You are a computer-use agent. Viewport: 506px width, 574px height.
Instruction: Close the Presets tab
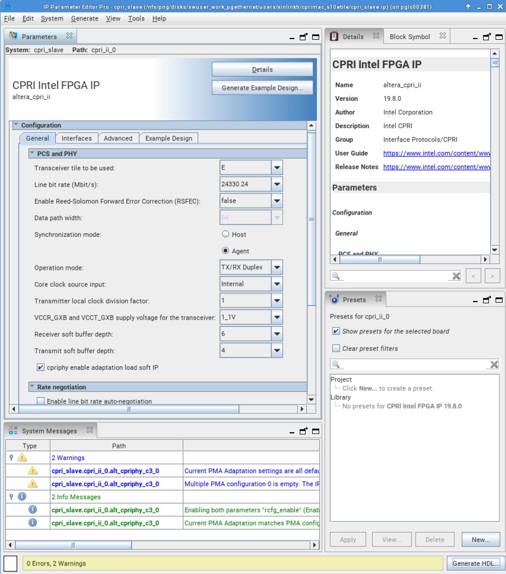(379, 299)
